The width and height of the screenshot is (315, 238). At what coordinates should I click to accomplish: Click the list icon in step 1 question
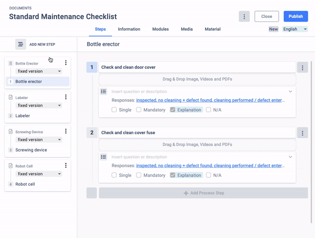(103, 92)
